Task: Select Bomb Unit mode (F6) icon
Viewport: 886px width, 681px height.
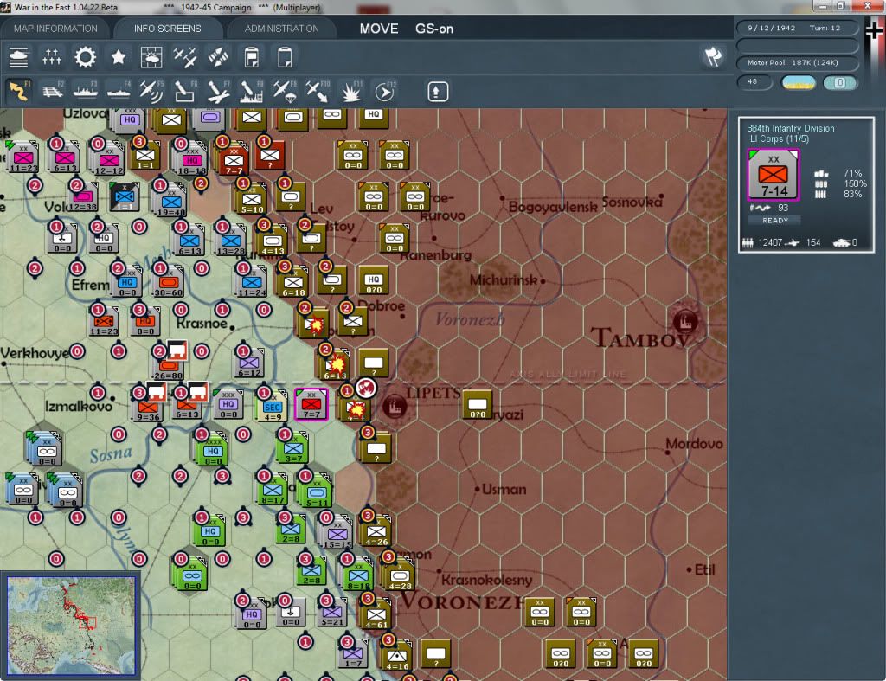Action: tap(185, 91)
